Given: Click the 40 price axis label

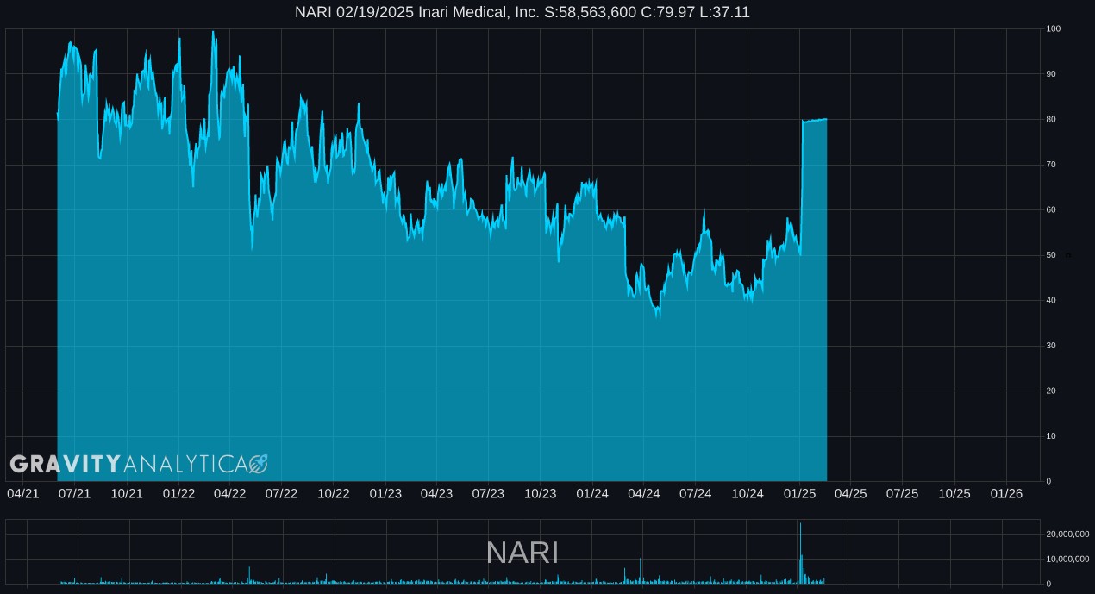Looking at the screenshot, I should (1051, 300).
